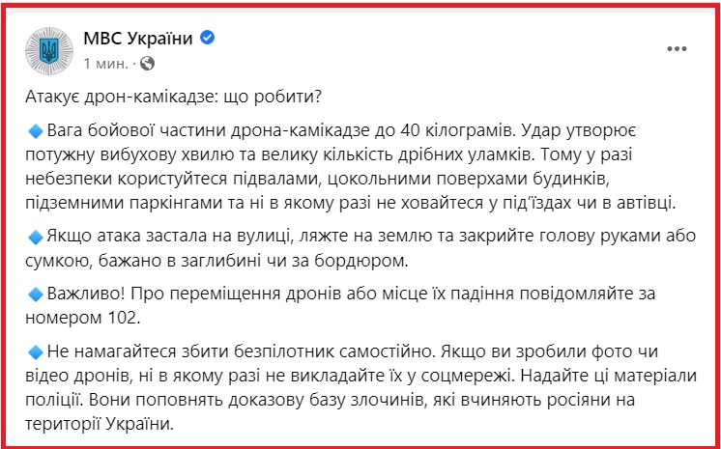Click the line starting 'підземними паркінгами'
Viewport: 721px width, 449px height.
tap(351, 203)
